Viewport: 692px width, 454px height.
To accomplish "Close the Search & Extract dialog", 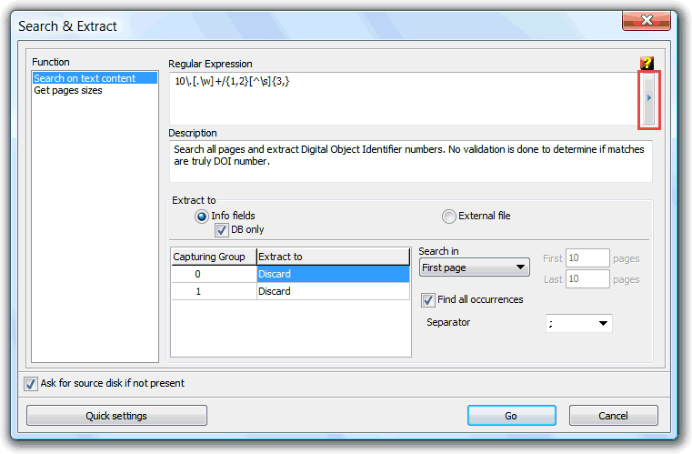I will click(x=647, y=20).
